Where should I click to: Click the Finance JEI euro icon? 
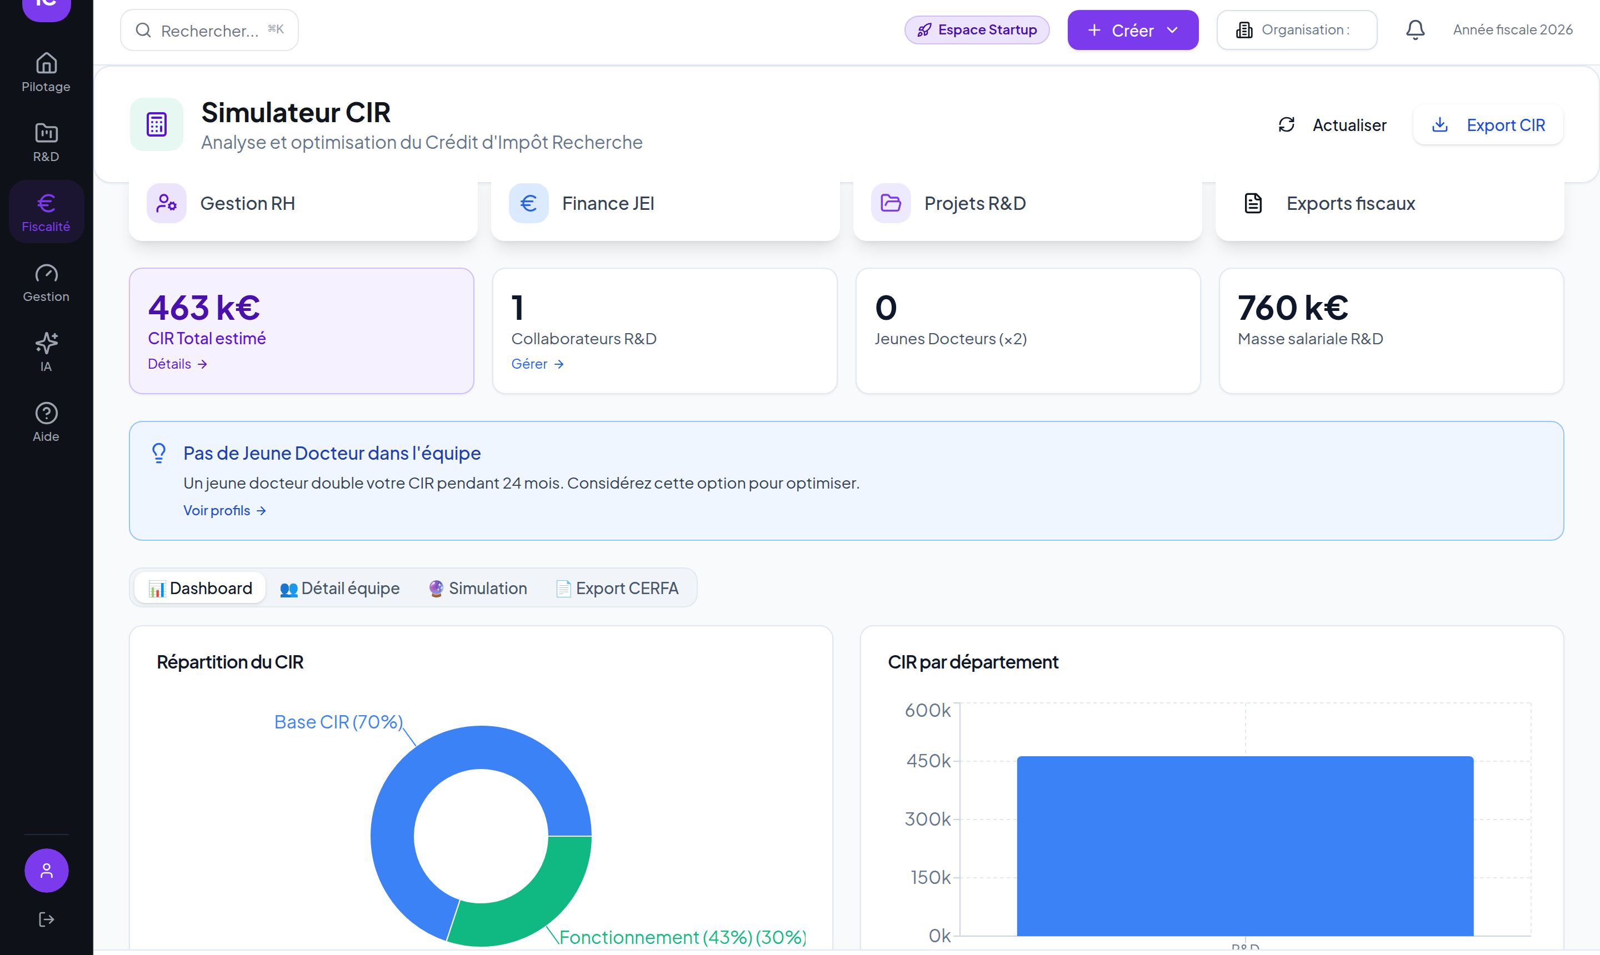(528, 203)
